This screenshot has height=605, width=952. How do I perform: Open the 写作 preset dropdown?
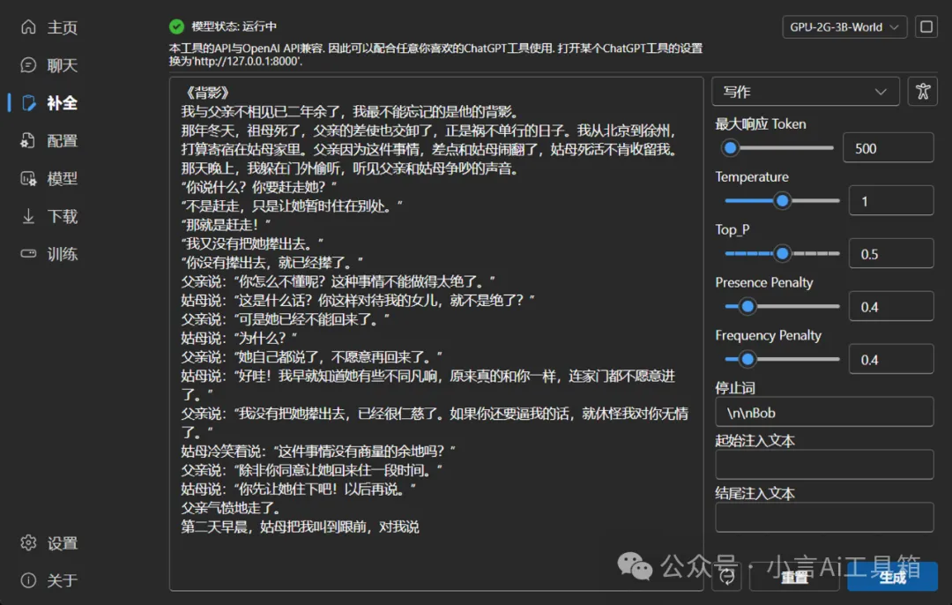805,92
